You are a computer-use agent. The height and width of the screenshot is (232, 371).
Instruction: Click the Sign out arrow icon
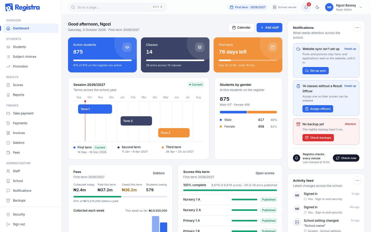click(x=8, y=224)
